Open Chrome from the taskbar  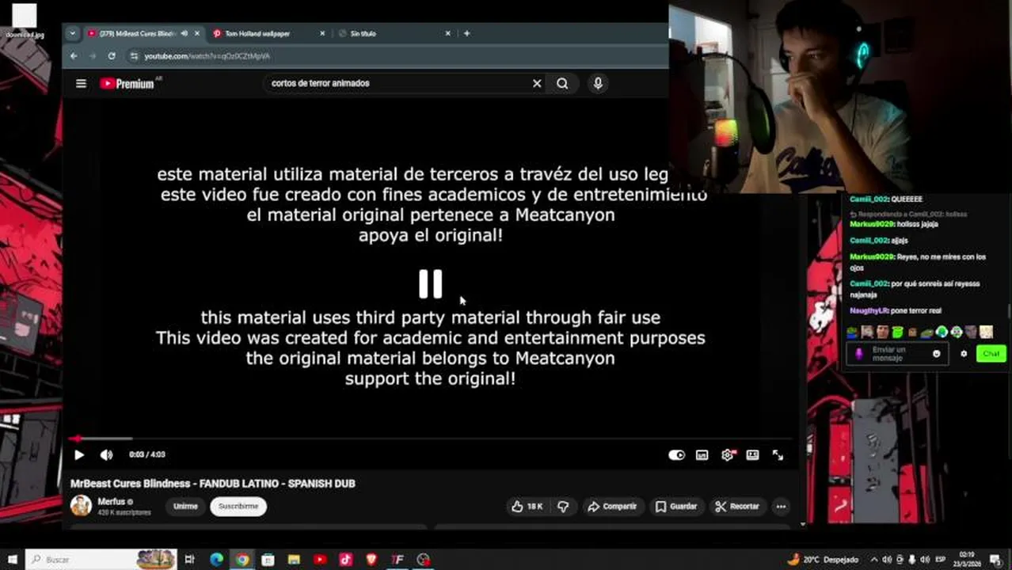(x=242, y=560)
